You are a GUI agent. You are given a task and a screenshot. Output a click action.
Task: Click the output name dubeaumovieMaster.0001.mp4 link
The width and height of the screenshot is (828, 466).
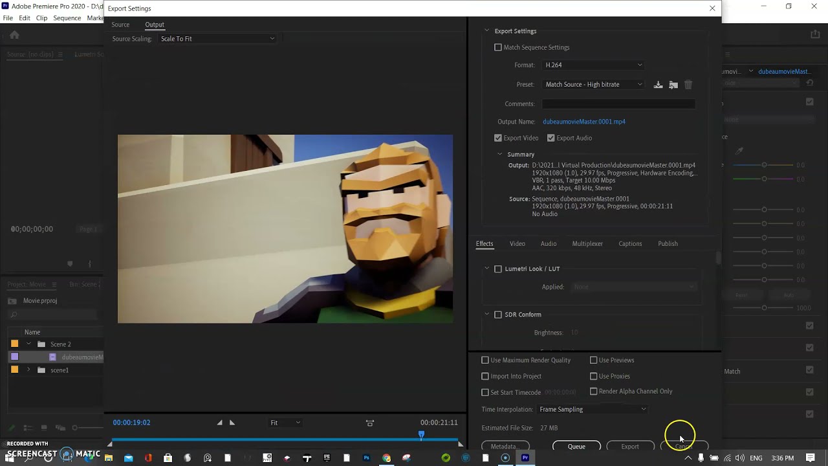584,122
